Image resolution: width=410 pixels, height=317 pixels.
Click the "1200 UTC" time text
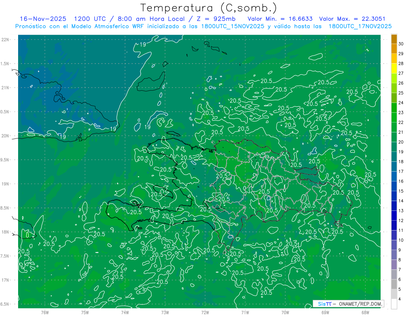[90, 19]
